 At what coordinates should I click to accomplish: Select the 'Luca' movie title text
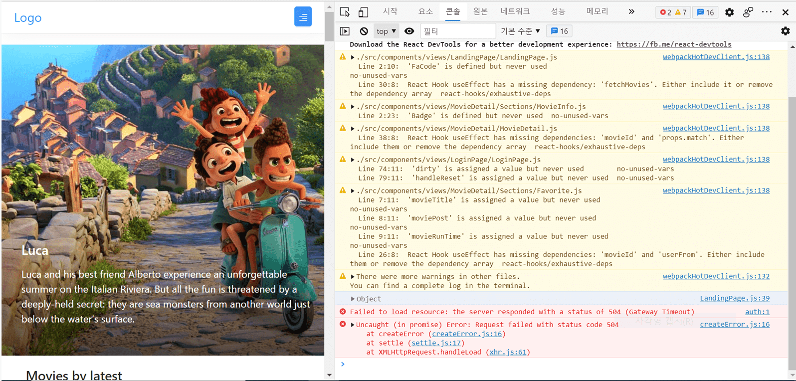pos(35,250)
